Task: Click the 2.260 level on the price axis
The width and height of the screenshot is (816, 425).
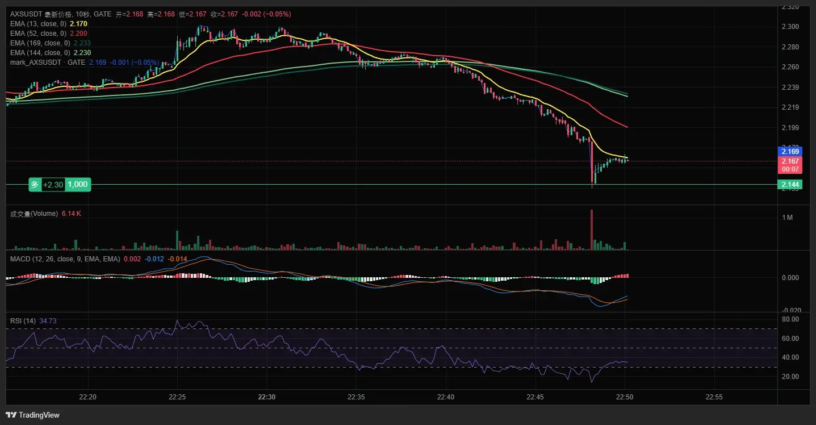Action: tap(790, 67)
